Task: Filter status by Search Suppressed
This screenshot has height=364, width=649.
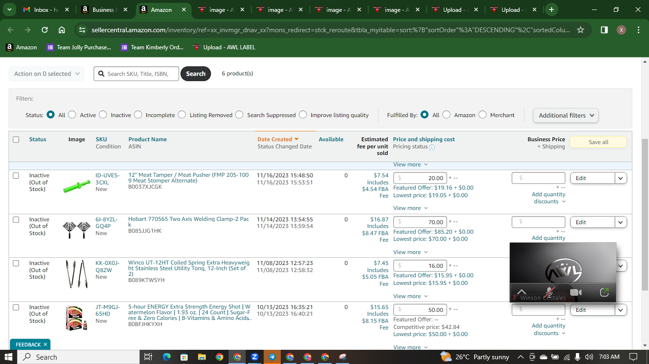Action: point(239,115)
